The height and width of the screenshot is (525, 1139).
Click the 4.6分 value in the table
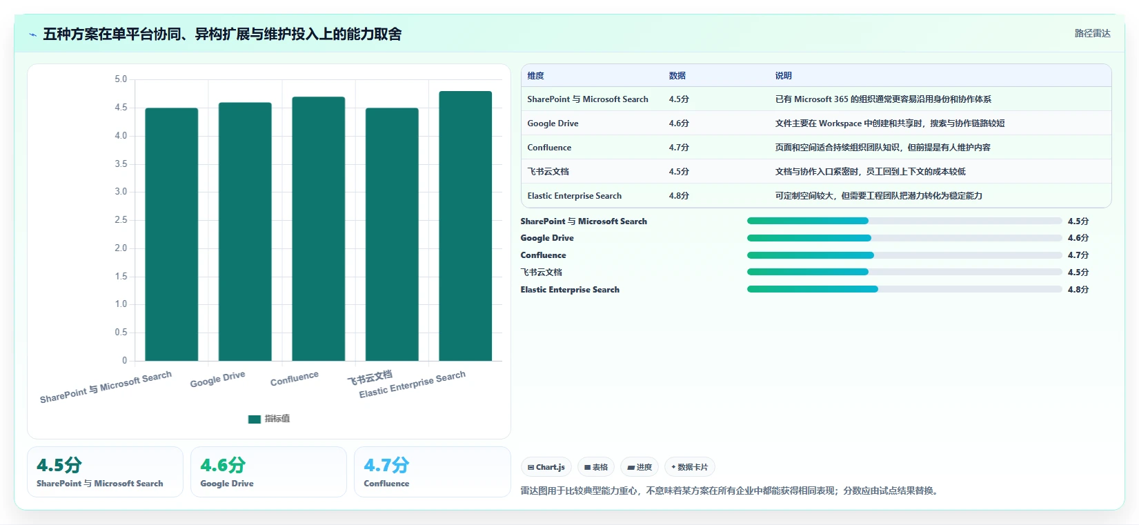coord(679,123)
